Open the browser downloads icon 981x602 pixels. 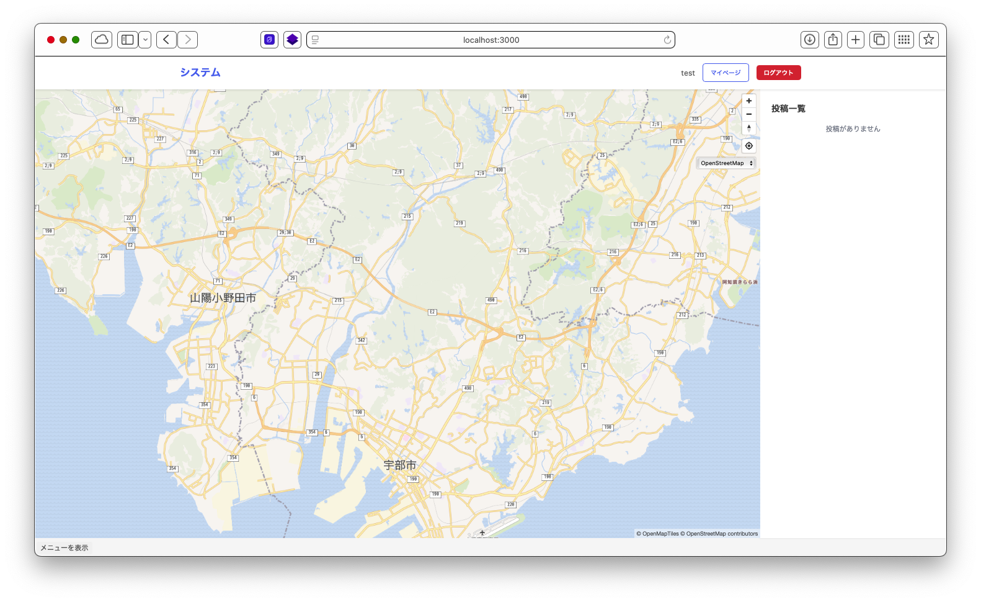[810, 40]
